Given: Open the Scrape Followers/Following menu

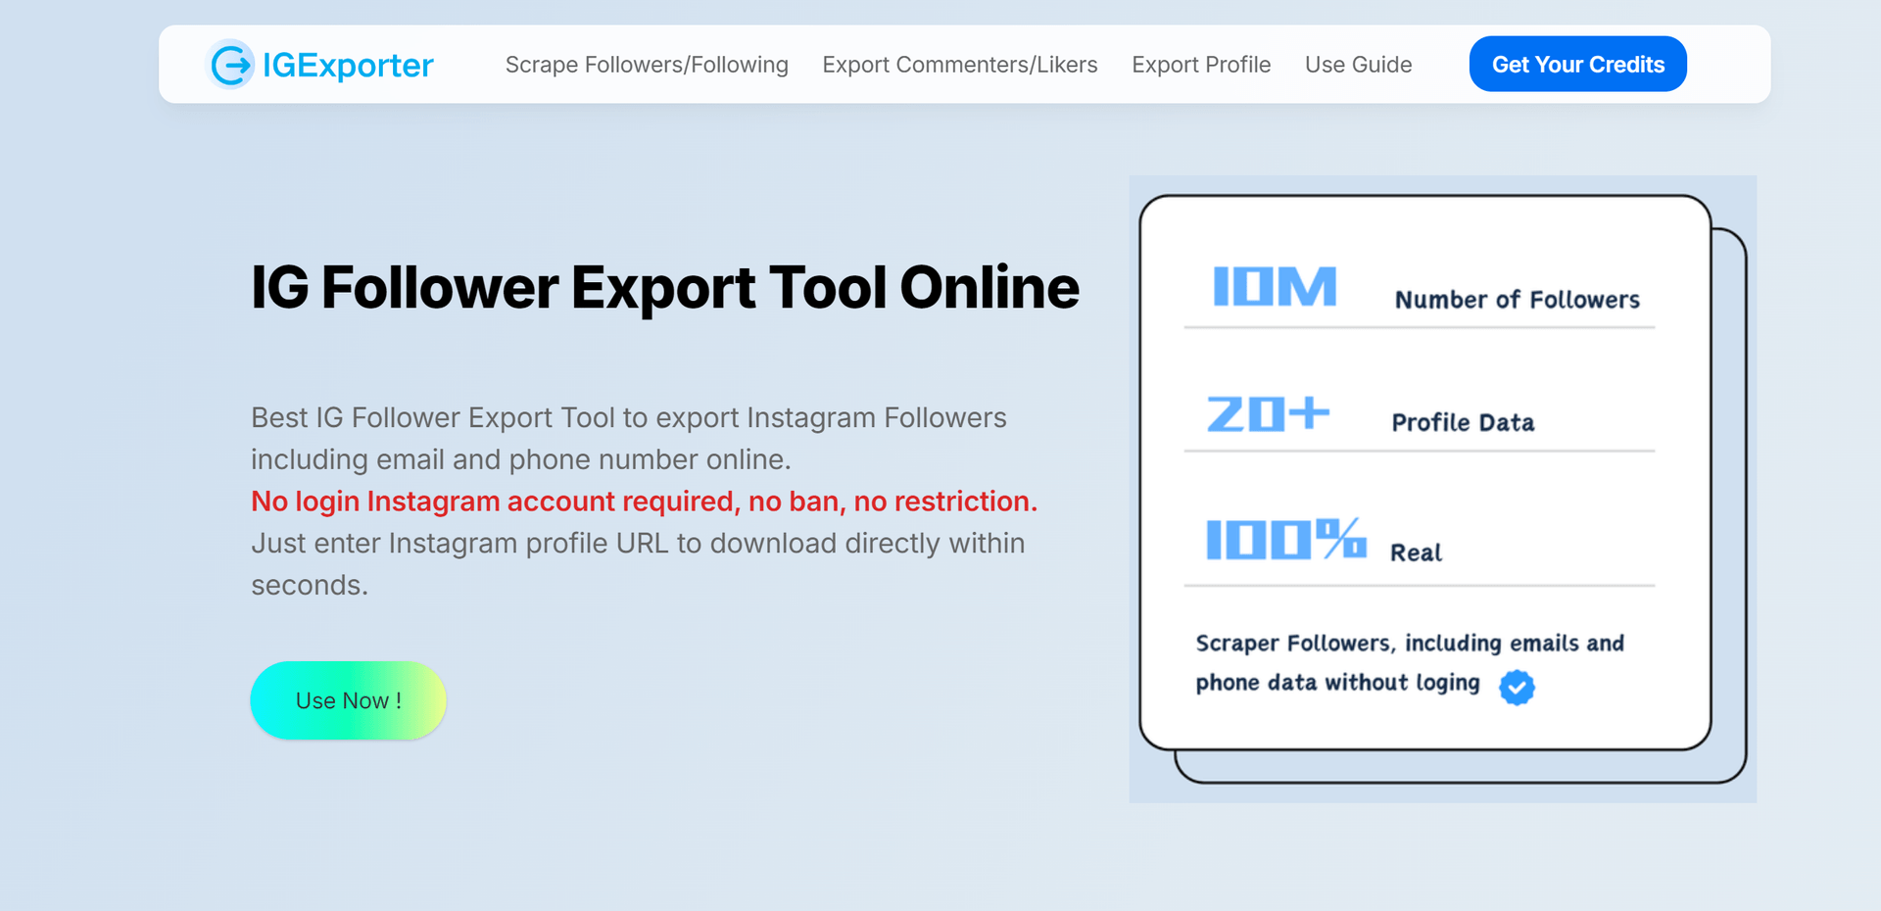Looking at the screenshot, I should pos(647,65).
